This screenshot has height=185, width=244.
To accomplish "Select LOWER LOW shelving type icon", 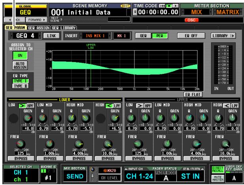I will coord(23,106).
